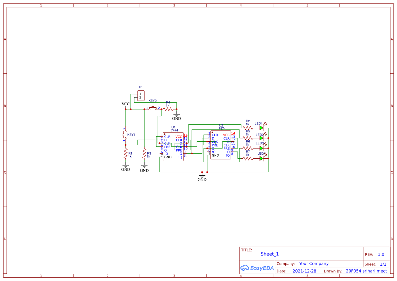The height and width of the screenshot is (281, 397).
Task: Click the date 2021-12-28 field
Action: click(304, 271)
